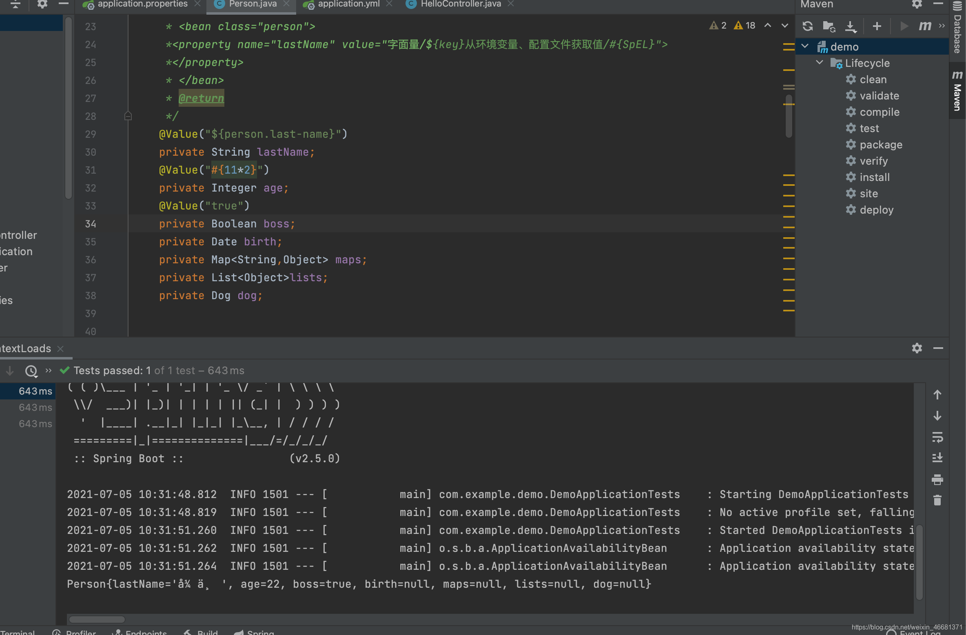The height and width of the screenshot is (635, 966).
Task: Open the Profiler tool window
Action: 74,632
